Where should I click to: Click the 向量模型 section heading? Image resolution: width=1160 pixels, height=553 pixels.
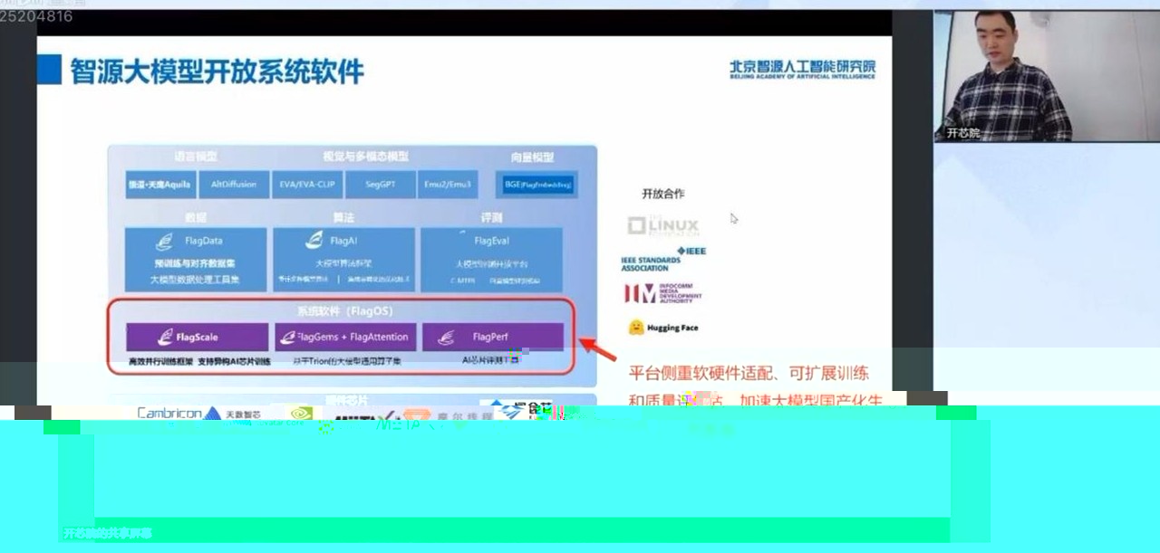pos(532,157)
